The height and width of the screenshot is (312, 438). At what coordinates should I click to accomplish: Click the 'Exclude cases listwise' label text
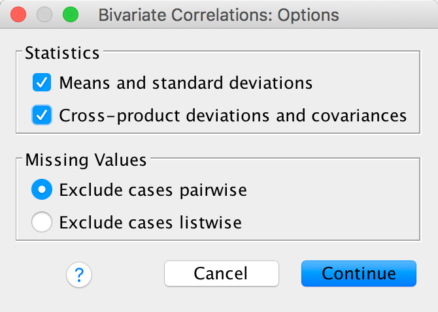click(150, 223)
